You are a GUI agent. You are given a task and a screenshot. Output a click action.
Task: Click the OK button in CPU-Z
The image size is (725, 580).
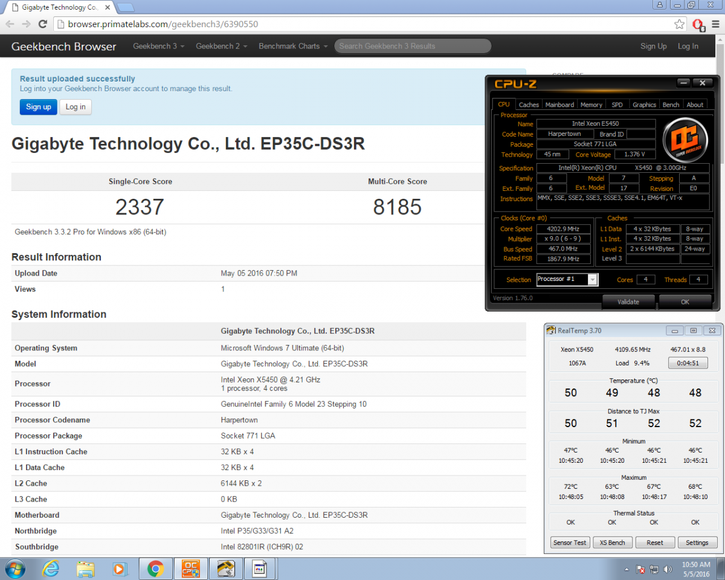pos(685,301)
